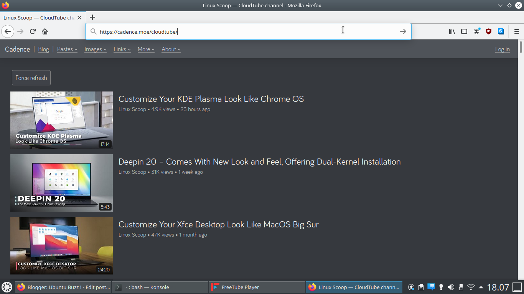Open the blue chat tray icon

(x=431, y=287)
